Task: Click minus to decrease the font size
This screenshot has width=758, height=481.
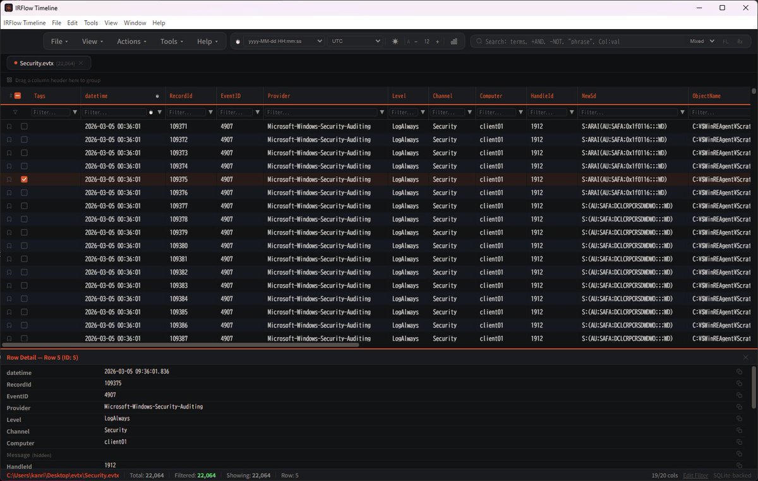Action: (416, 41)
